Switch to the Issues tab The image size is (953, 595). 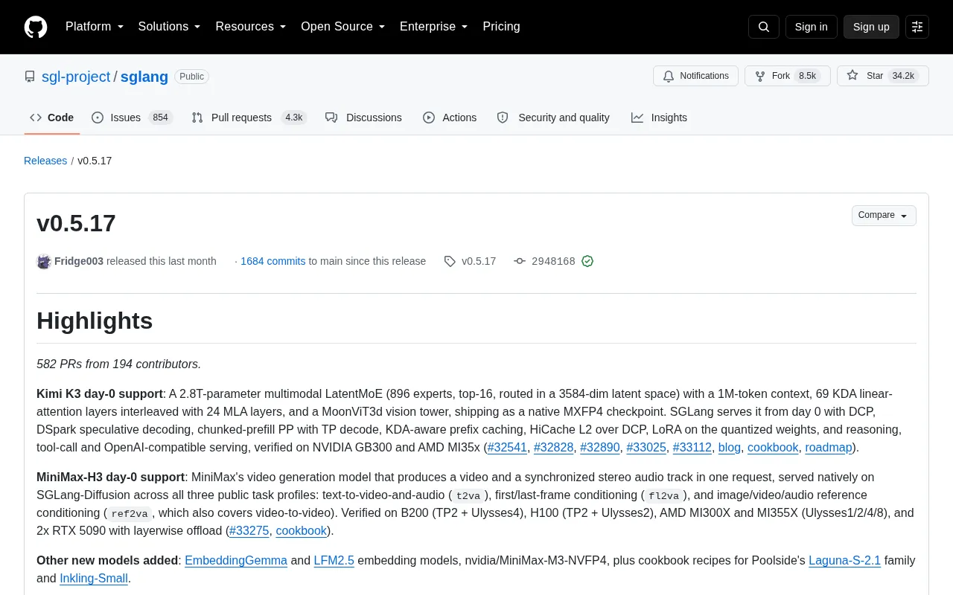(133, 118)
